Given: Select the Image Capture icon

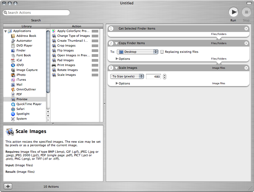Looking at the screenshot, I should click(13, 70).
